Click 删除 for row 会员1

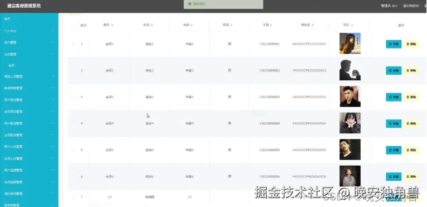411,44
